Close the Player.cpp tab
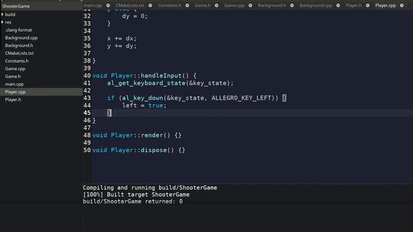The image size is (413, 232). 401,6
